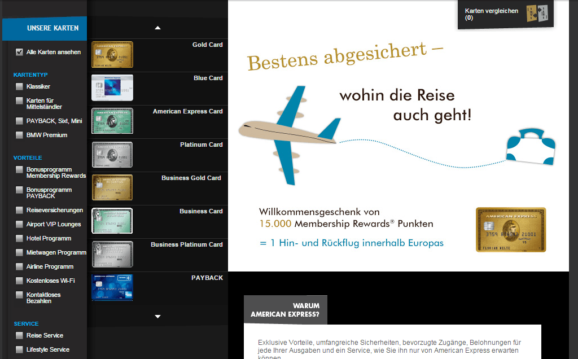Click the blue suitcase illustration
This screenshot has height=359, width=578.
pyautogui.click(x=531, y=146)
